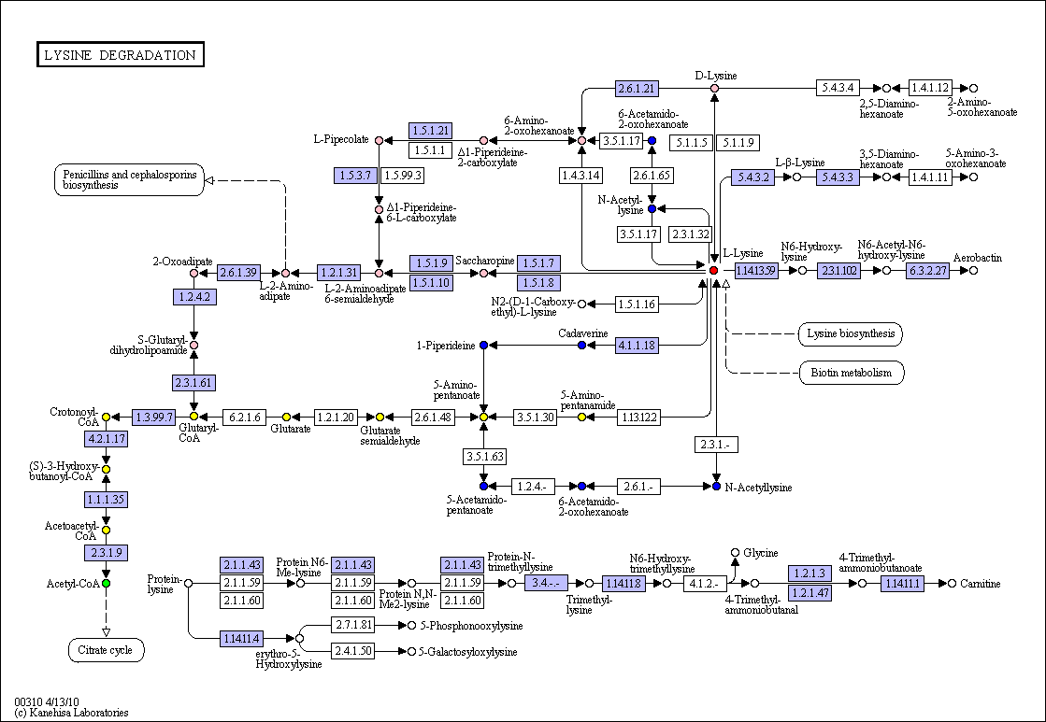This screenshot has height=722, width=1046.
Task: Click the Lysine Degradation title box
Action: point(120,55)
